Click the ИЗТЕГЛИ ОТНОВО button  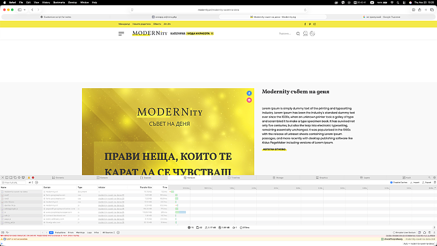pos(274,149)
